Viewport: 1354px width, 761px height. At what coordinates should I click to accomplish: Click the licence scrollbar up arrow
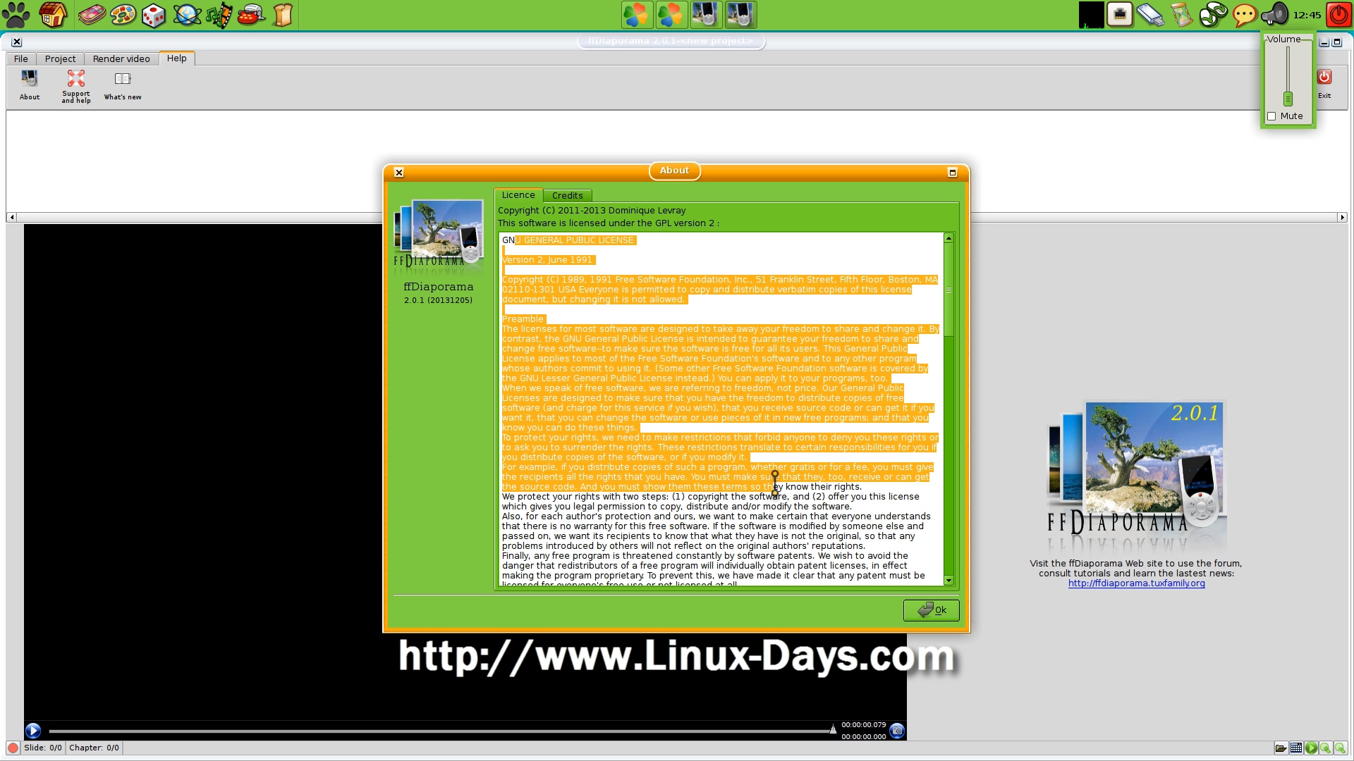tap(949, 238)
